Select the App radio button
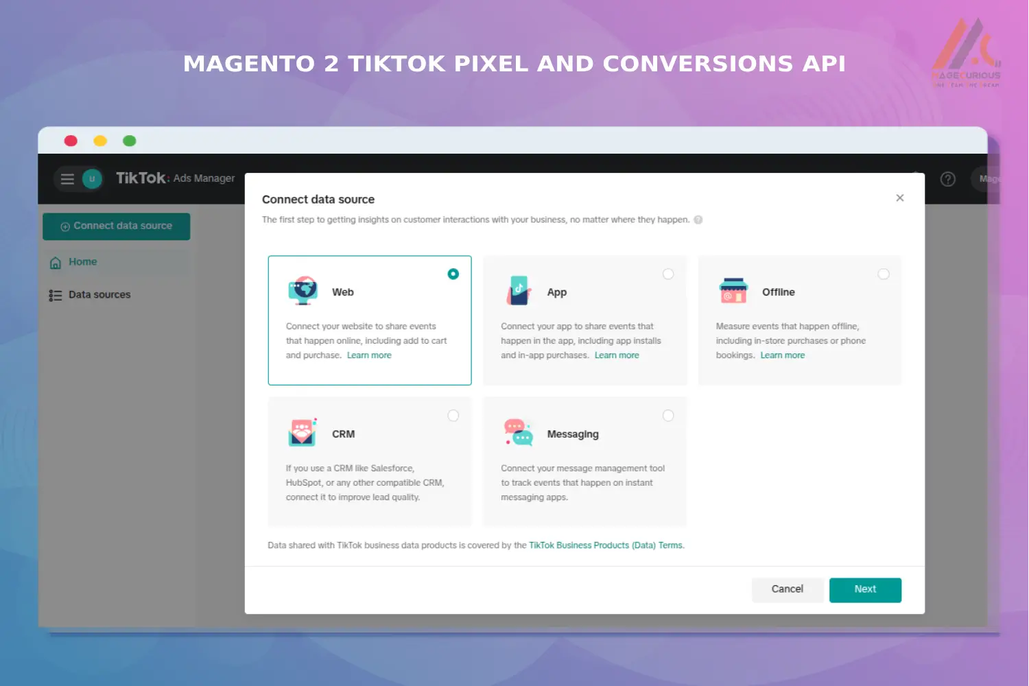The image size is (1029, 686). pyautogui.click(x=668, y=274)
